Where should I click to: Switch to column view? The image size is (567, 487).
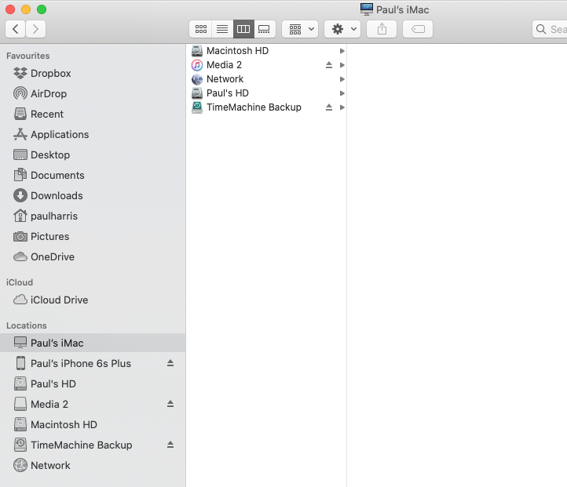click(243, 29)
